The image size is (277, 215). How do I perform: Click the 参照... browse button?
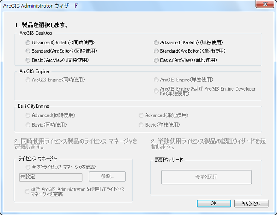(x=107, y=177)
